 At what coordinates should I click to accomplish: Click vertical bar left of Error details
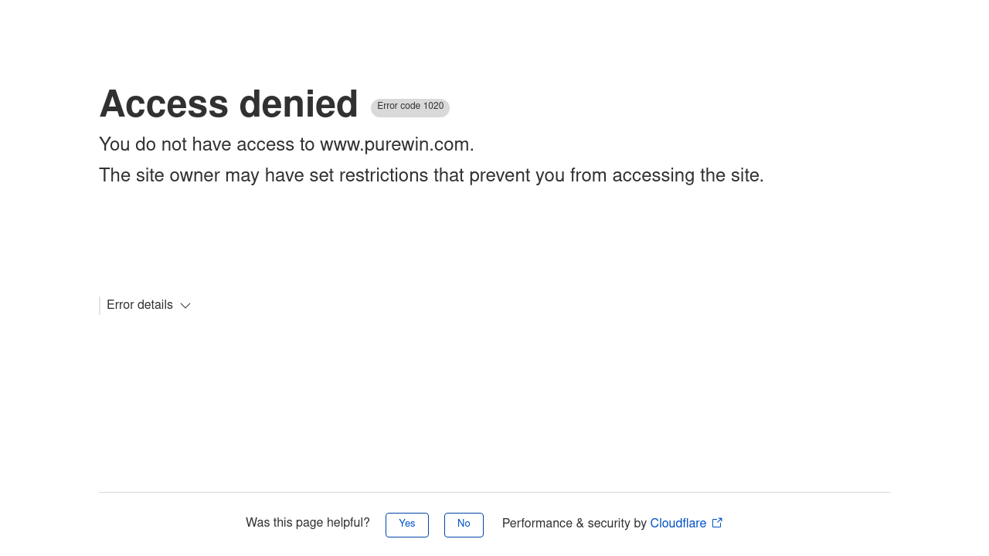(100, 306)
